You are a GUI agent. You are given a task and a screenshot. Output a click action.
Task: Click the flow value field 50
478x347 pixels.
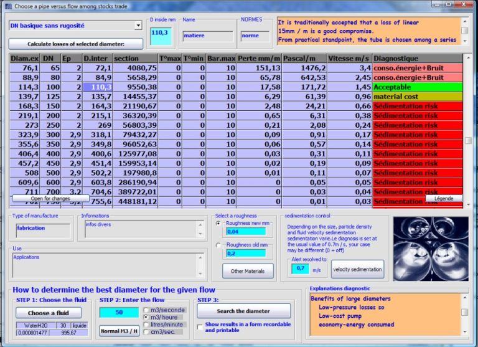pos(119,312)
